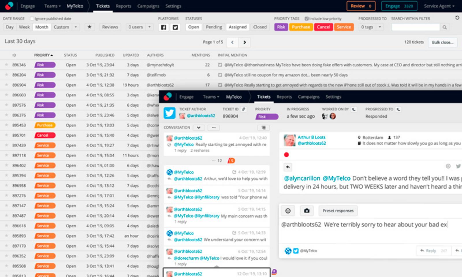The height and width of the screenshot is (277, 462).
Task: Attach a photo with the camera icon
Action: coord(307,211)
